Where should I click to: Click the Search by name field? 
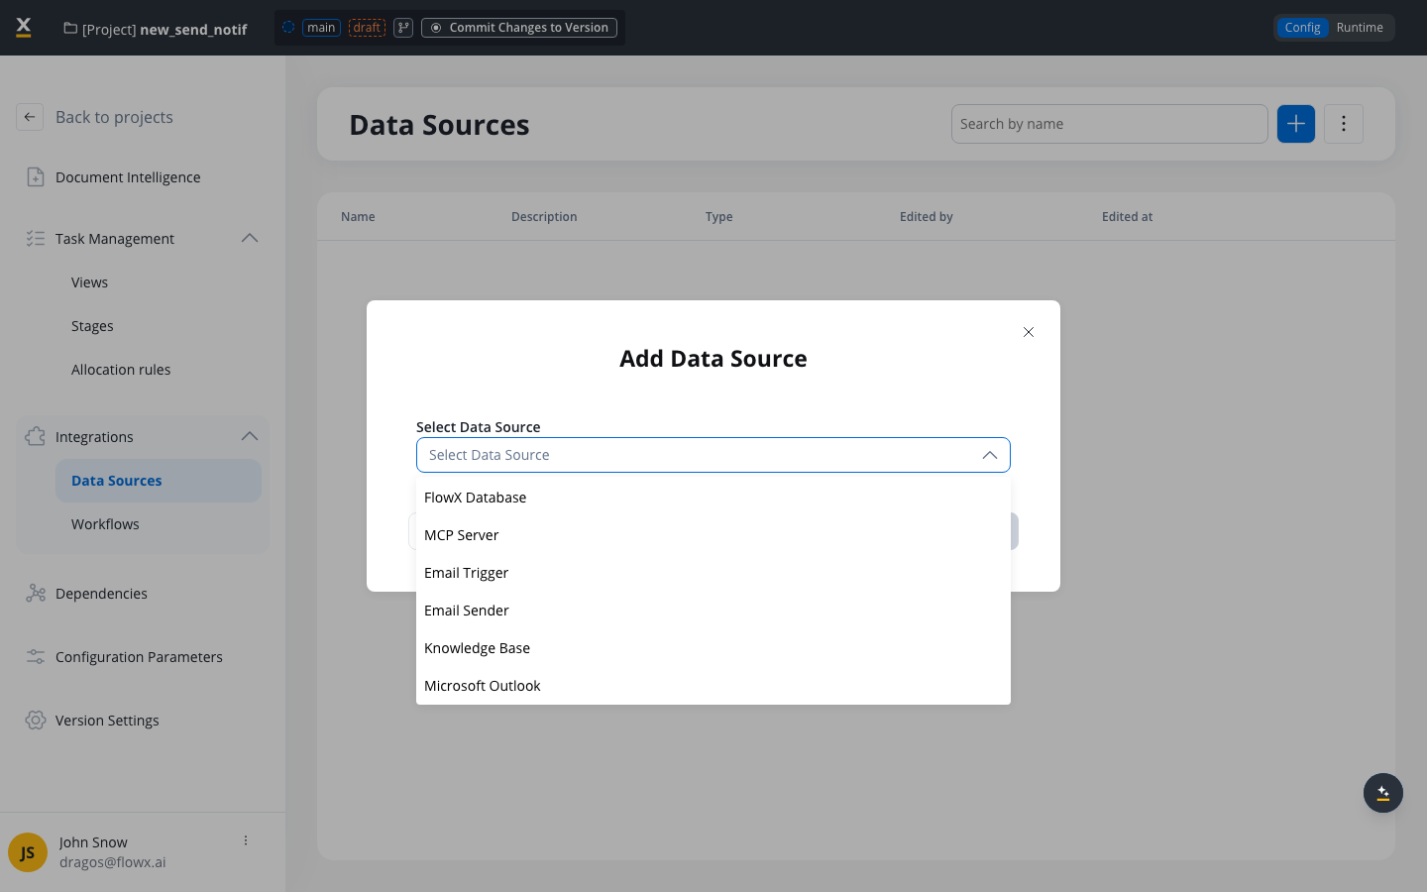click(x=1110, y=124)
